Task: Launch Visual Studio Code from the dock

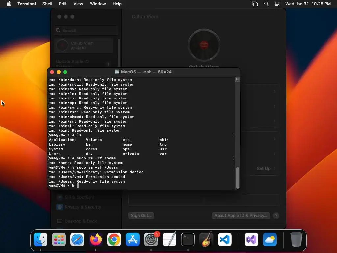Action: pyautogui.click(x=224, y=239)
